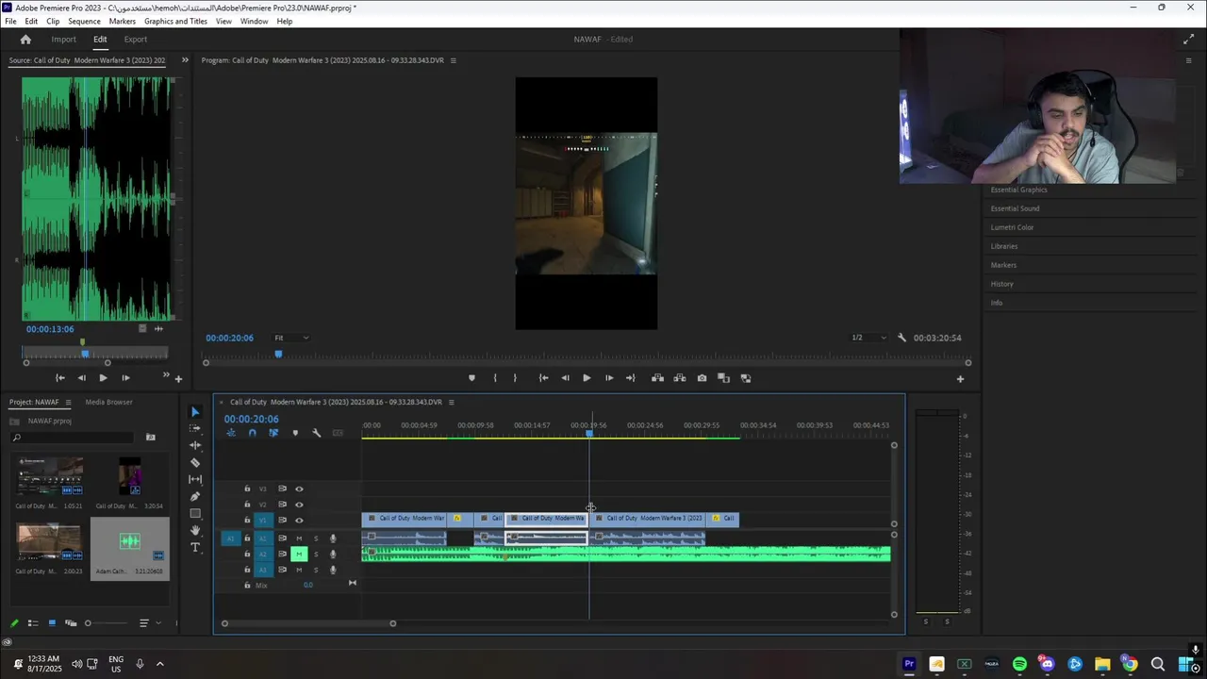Add marker in Program monitor
Screen dimensions: 1207x679
coord(471,378)
